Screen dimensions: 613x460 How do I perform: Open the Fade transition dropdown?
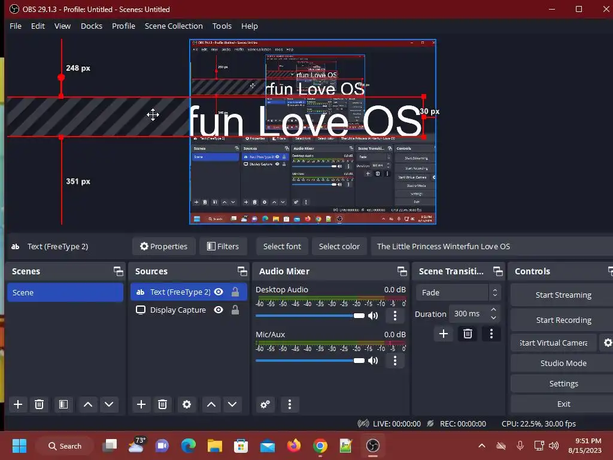click(458, 292)
